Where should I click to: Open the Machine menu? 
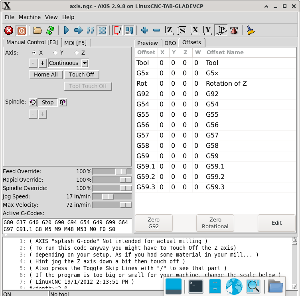tap(30, 17)
